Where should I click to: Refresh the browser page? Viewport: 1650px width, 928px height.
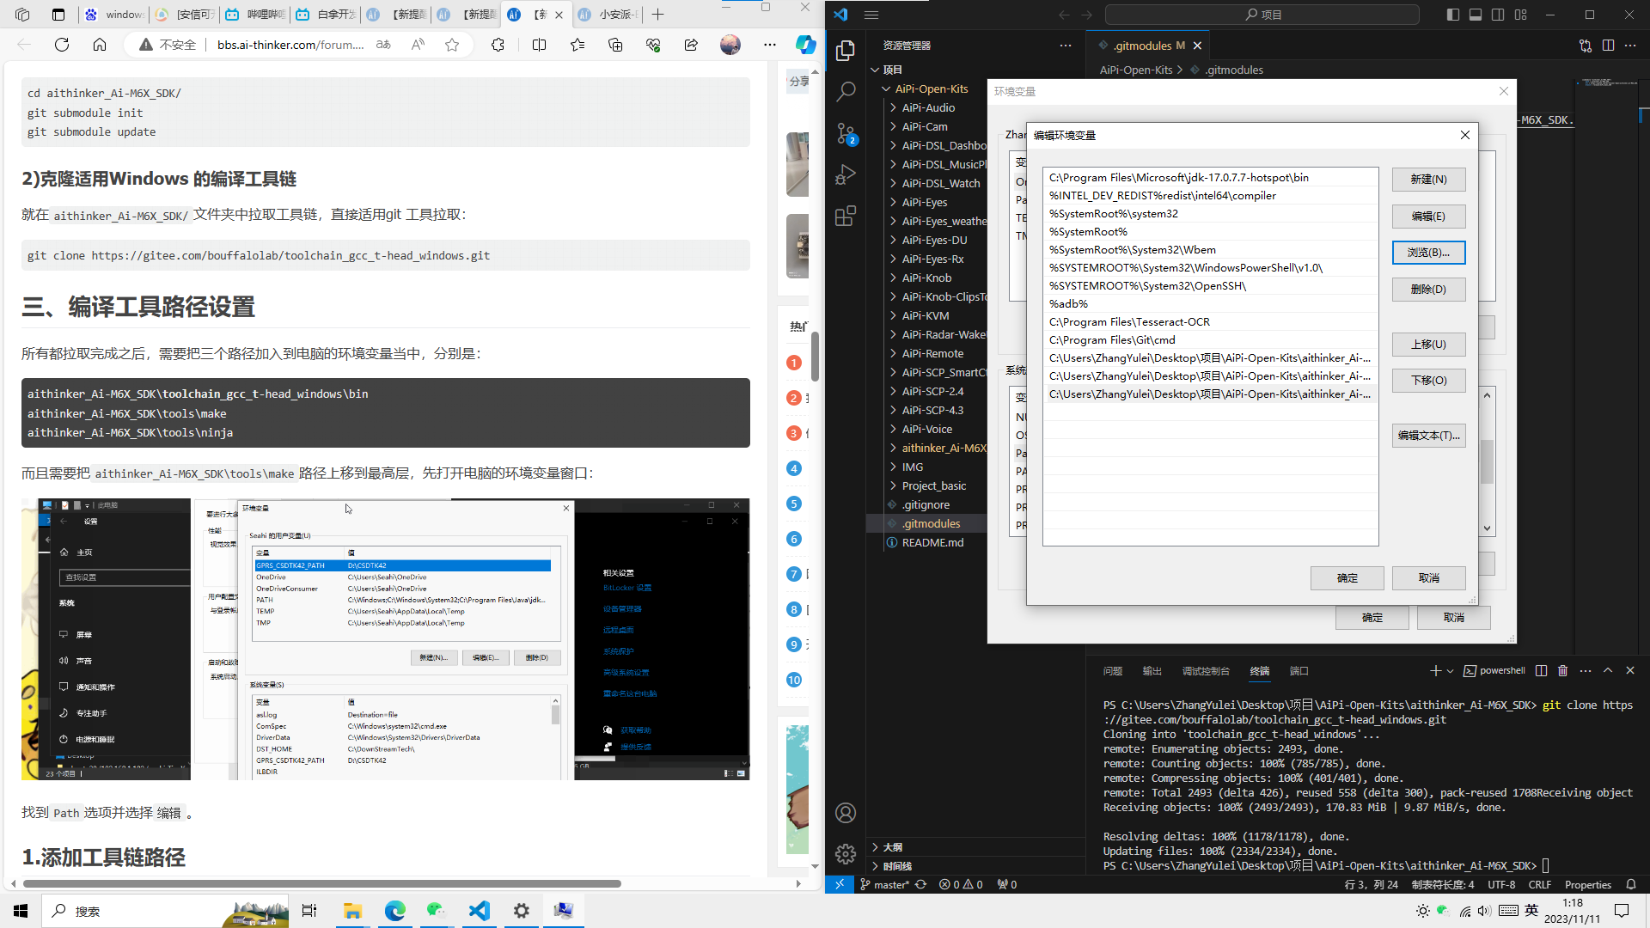click(x=62, y=45)
